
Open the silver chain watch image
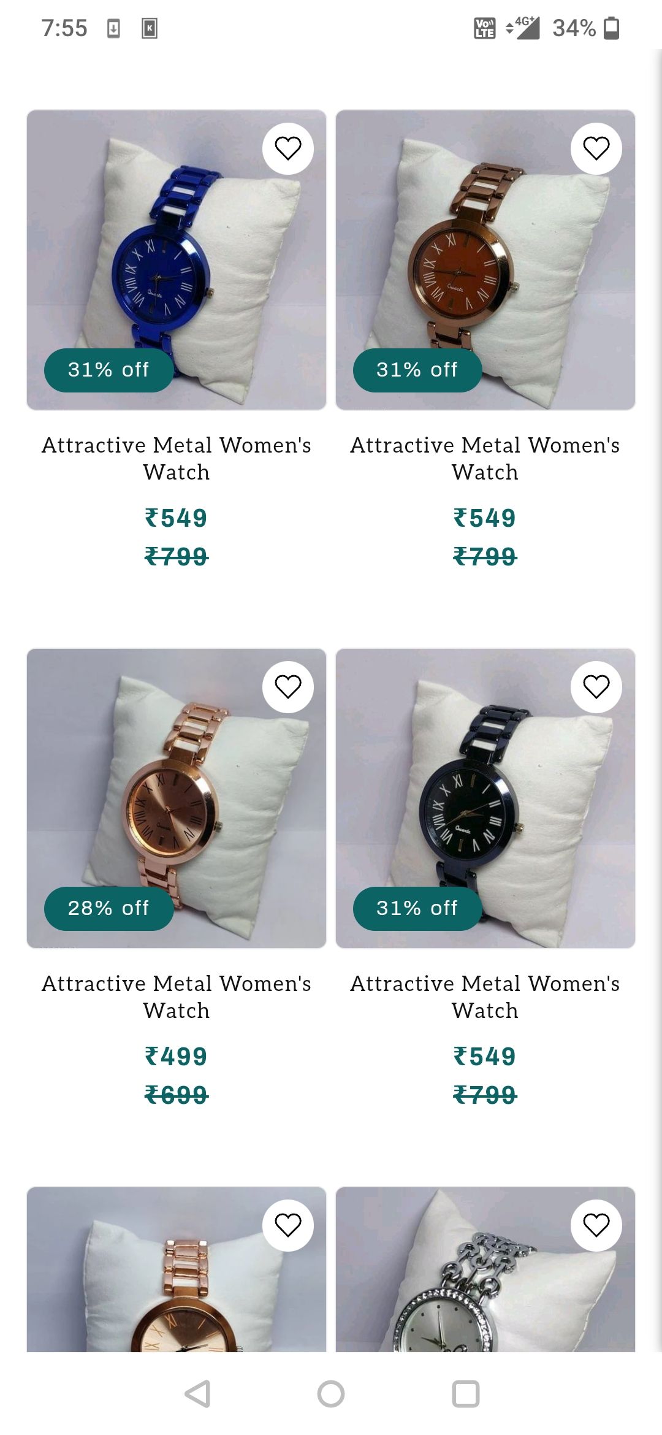485,1269
